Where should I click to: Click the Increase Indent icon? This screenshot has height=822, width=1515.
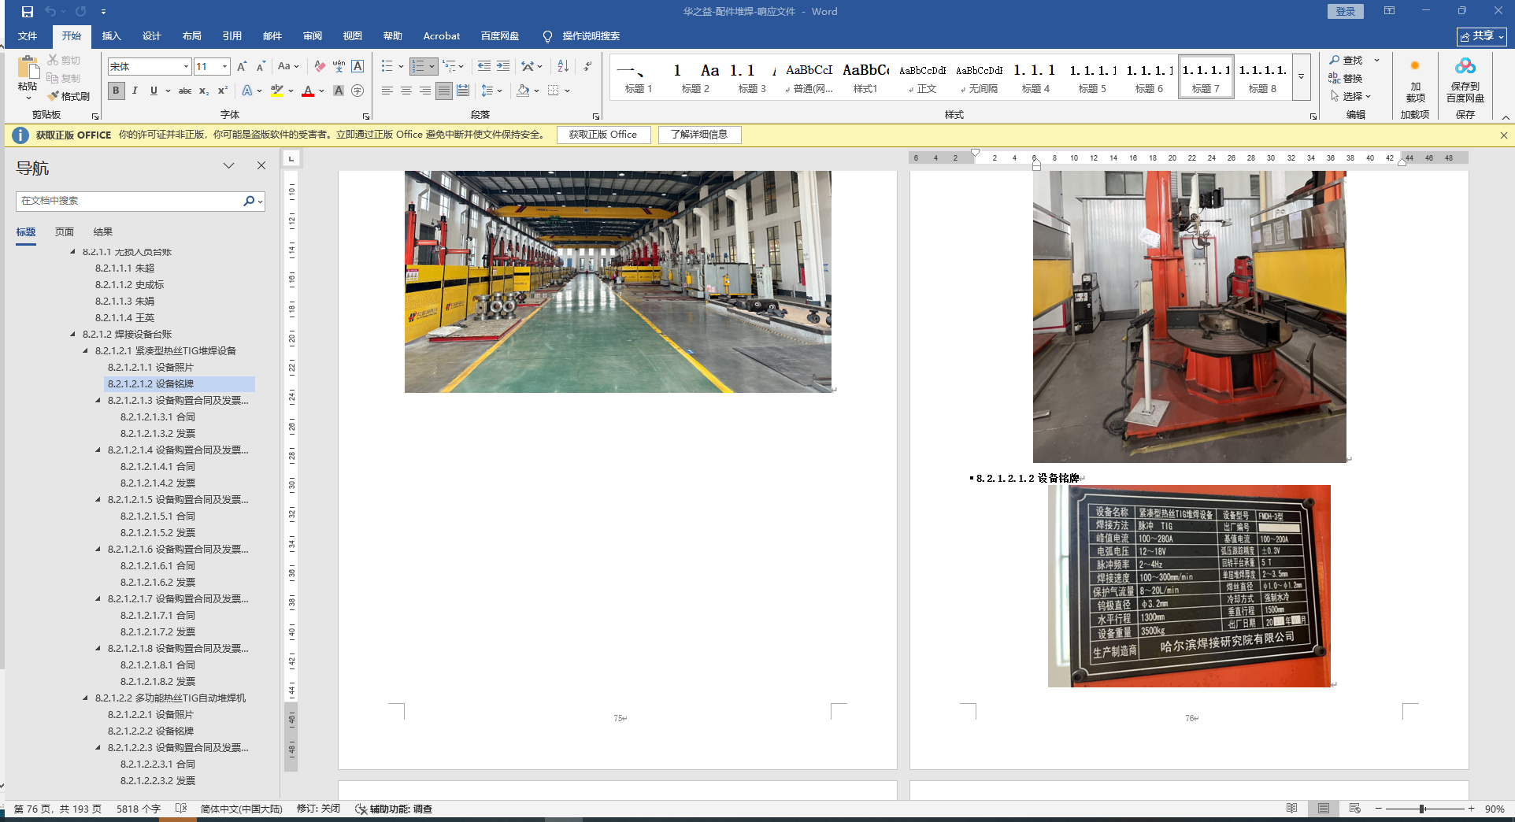pyautogui.click(x=503, y=67)
